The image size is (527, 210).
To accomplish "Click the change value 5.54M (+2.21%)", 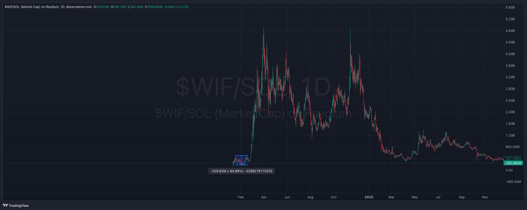I will click(x=176, y=7).
